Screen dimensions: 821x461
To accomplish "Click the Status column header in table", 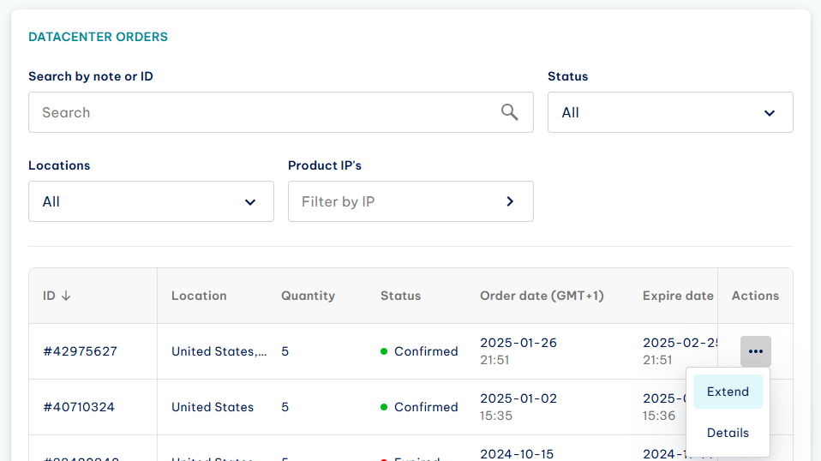I will click(x=400, y=296).
